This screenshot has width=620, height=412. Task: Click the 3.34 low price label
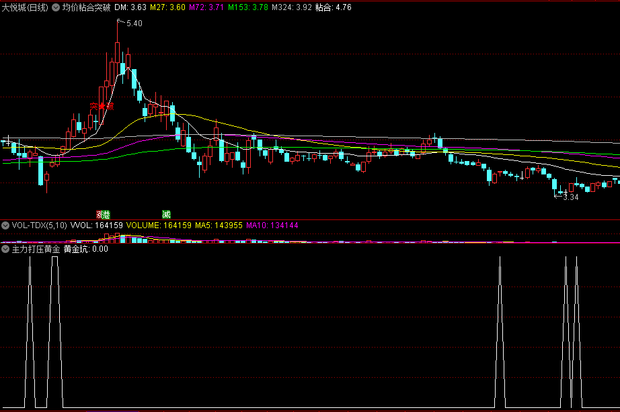point(570,197)
